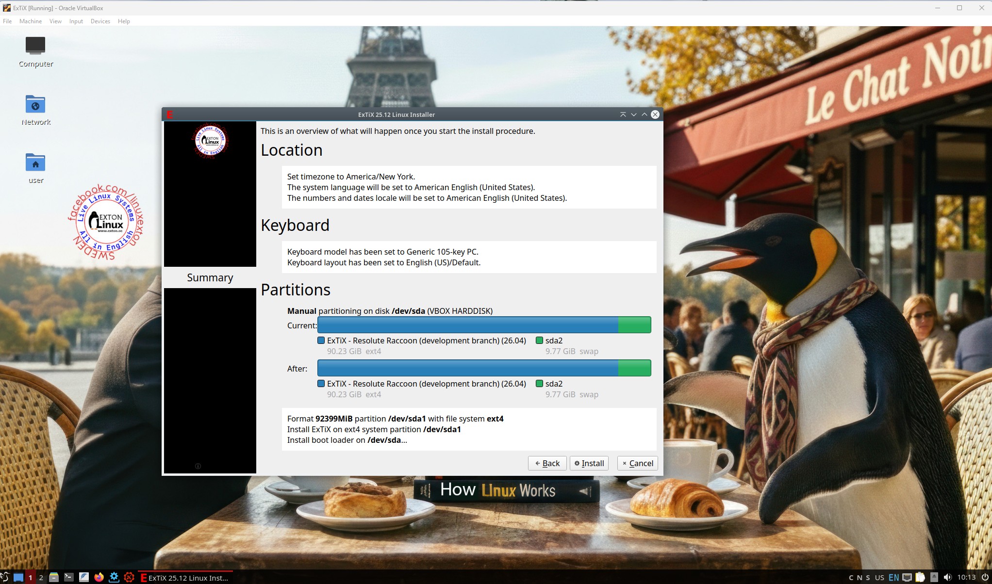Open the removable media eject tray icon

click(x=934, y=577)
